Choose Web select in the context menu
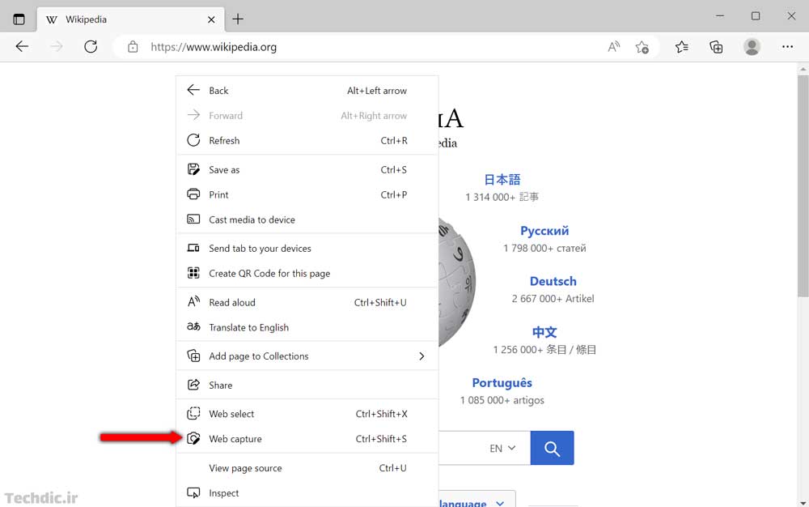809x507 pixels. [x=307, y=414]
